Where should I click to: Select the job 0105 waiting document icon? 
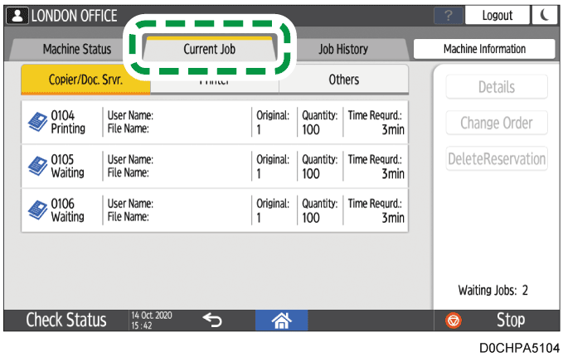point(38,166)
